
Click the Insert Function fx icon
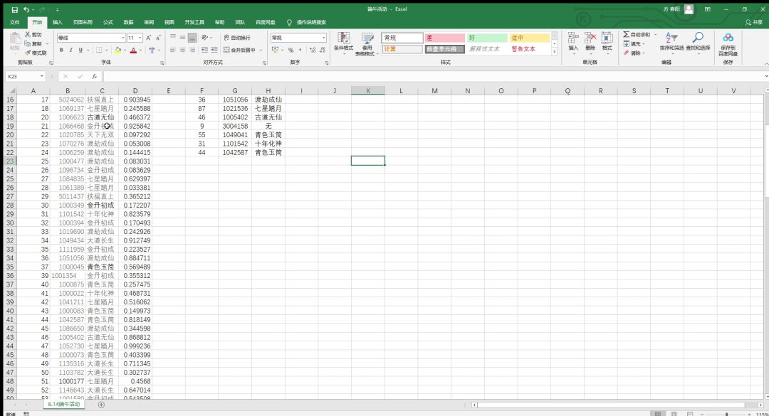point(94,76)
